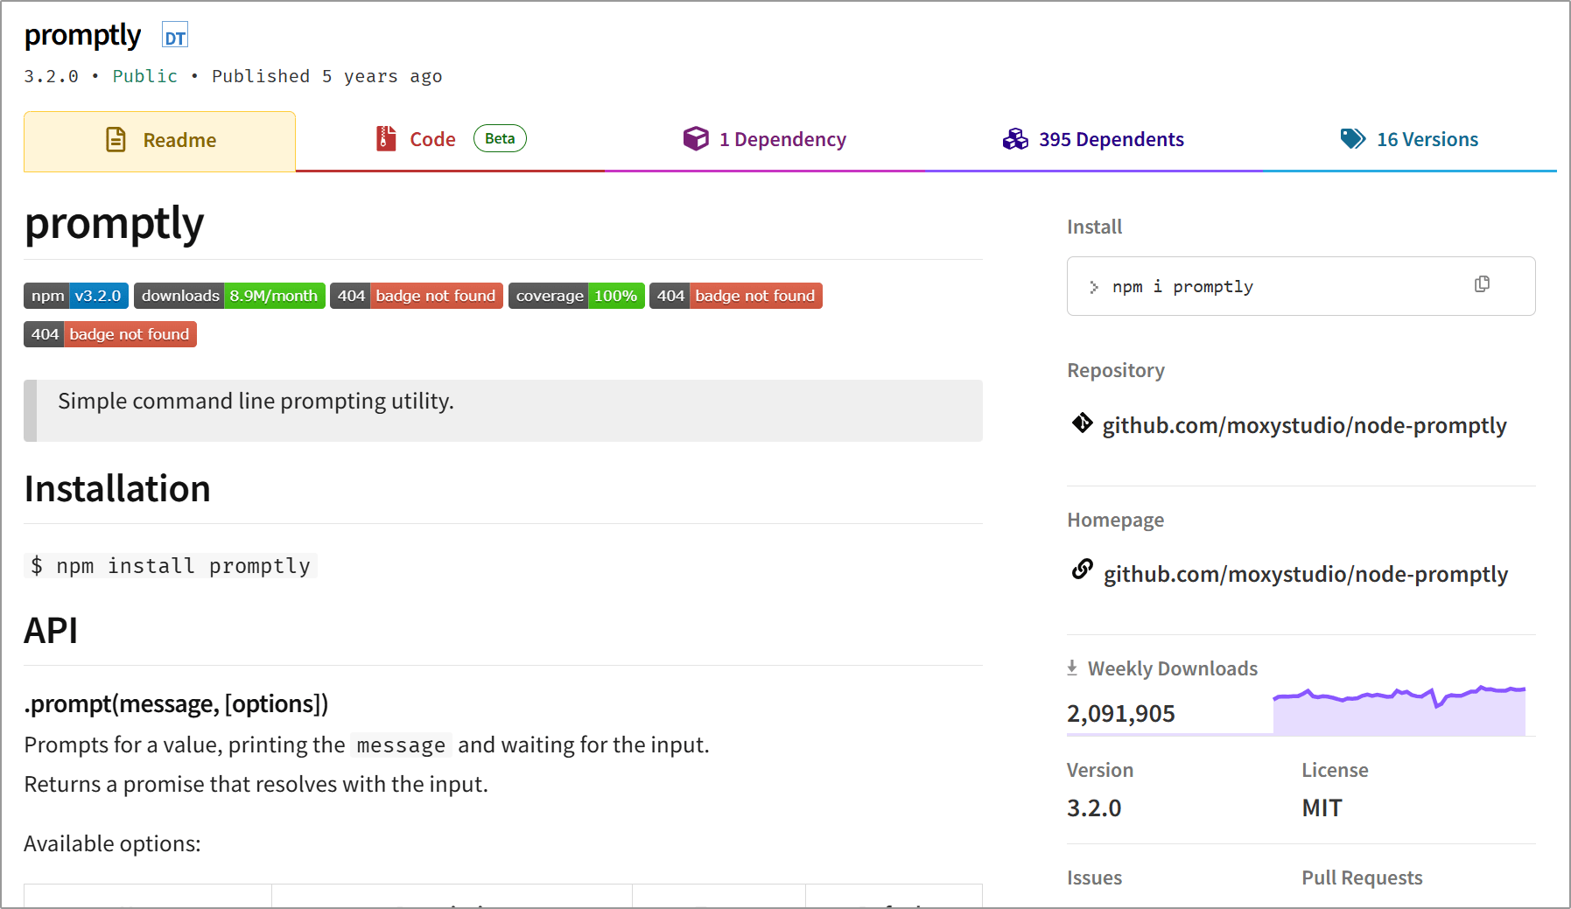Click the 'Issues' sidebar label
1571x909 pixels.
point(1094,878)
